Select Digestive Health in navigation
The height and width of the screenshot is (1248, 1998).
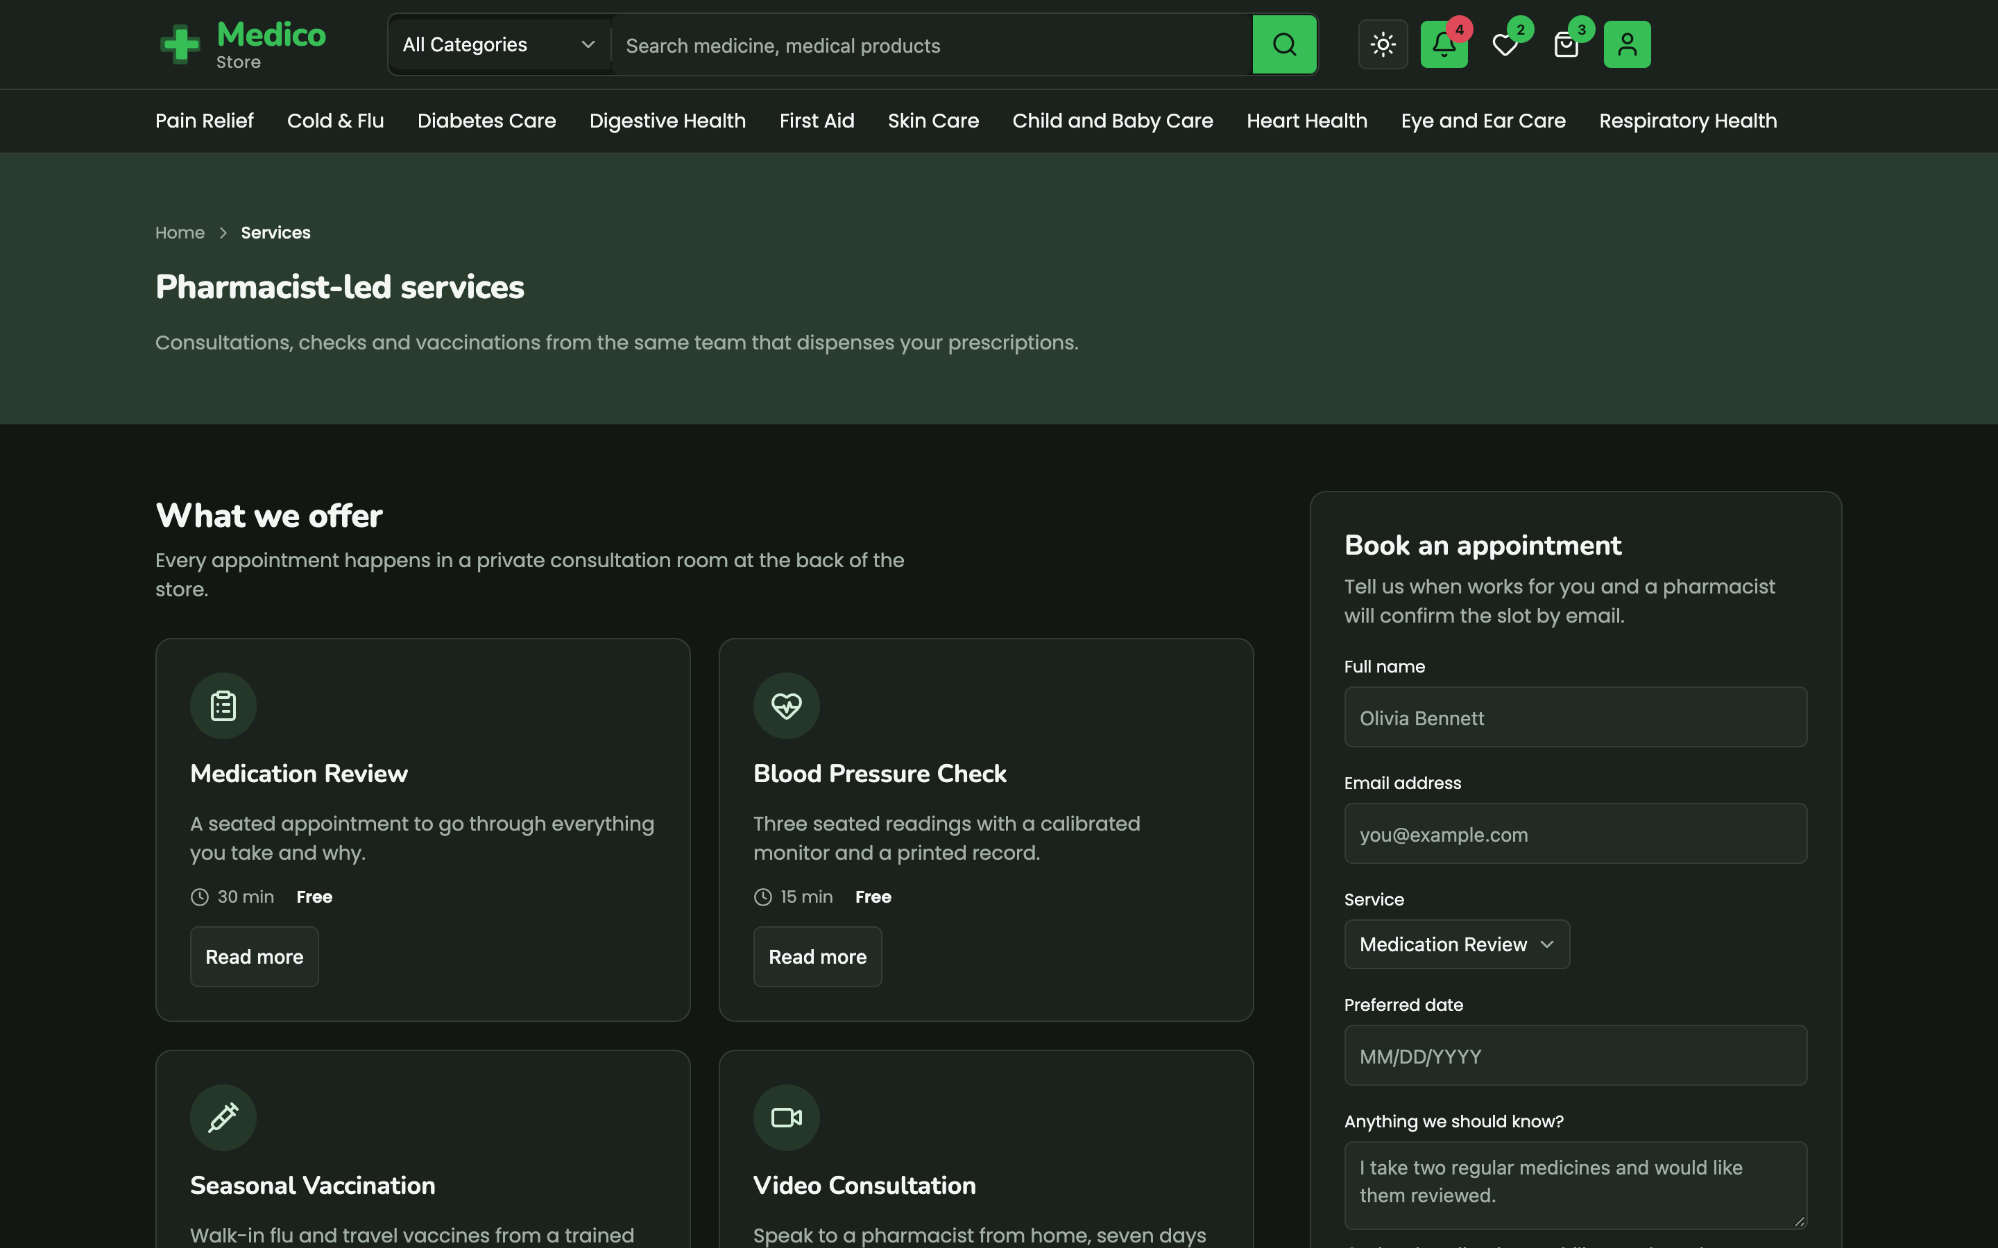point(667,121)
